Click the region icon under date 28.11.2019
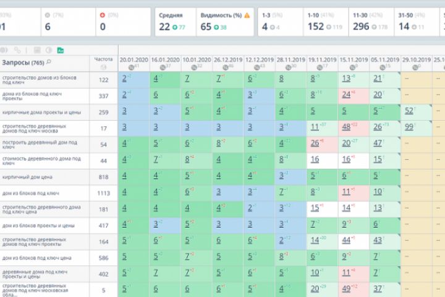The image size is (445, 297). pos(289,67)
